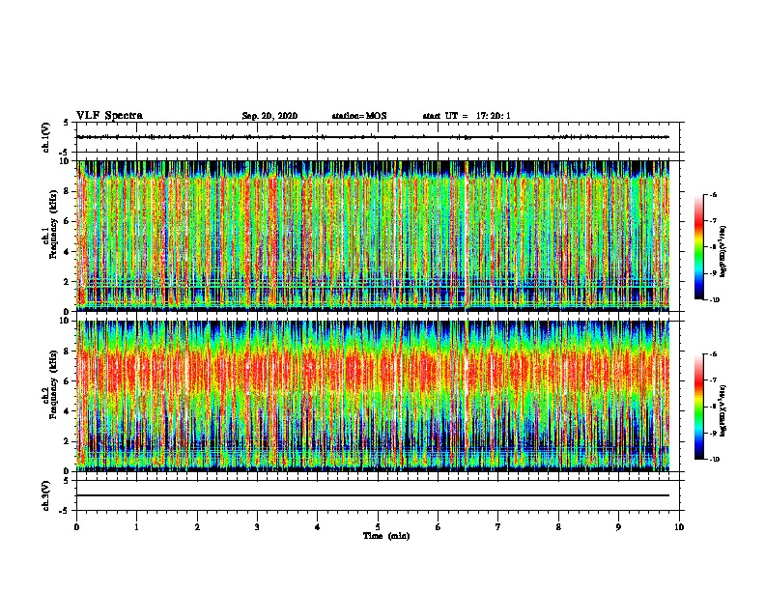Click the "10" kHz tick of ch.1 spectrogram

(x=65, y=161)
